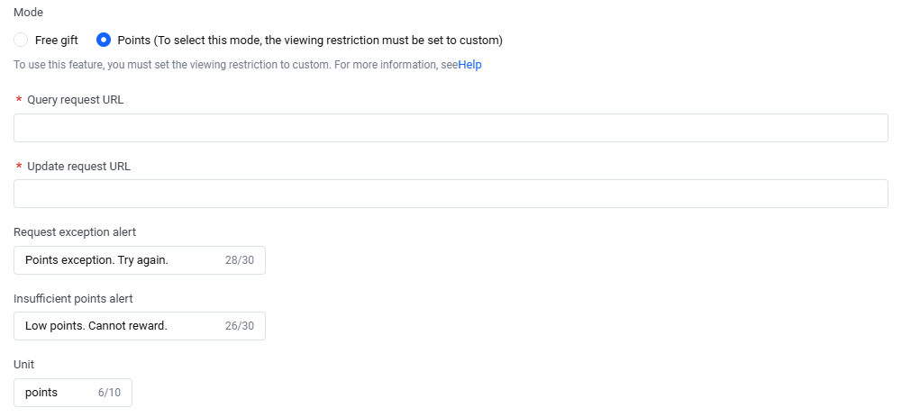Click the "Request exception alert" label
The height and width of the screenshot is (417, 911).
[x=75, y=232]
